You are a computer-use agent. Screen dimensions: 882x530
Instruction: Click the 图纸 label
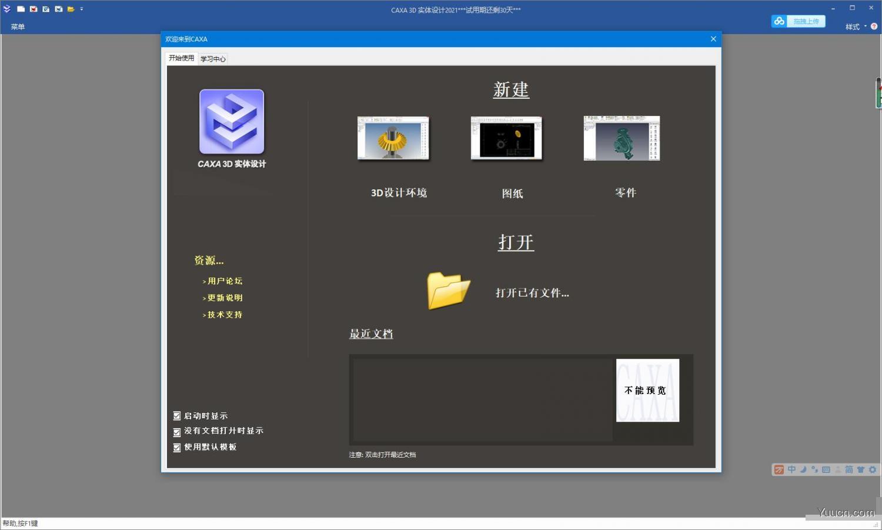click(x=512, y=194)
